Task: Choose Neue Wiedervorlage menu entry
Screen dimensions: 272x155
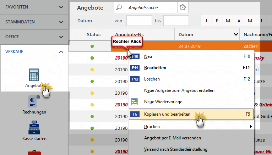Action: (x=191, y=102)
